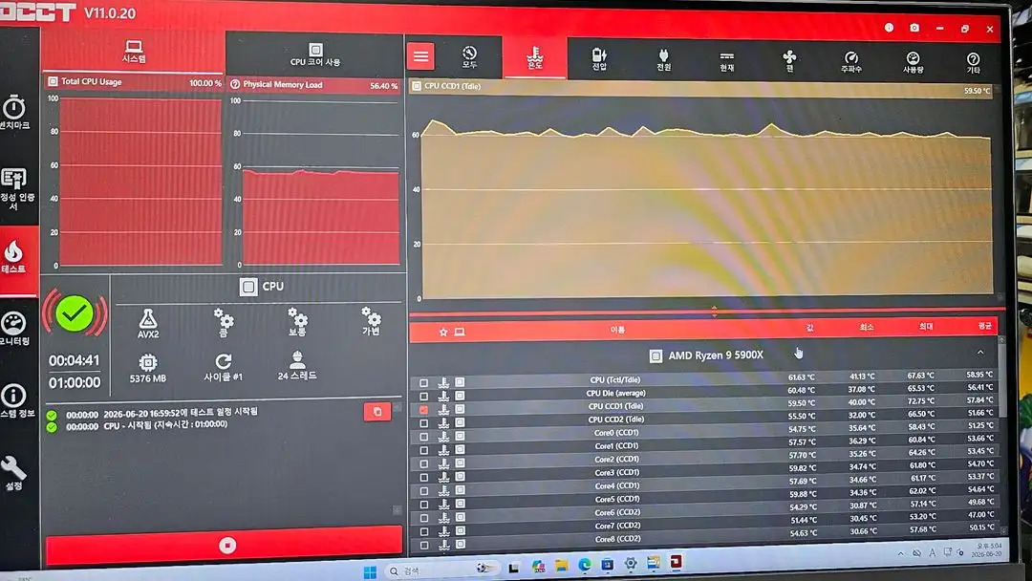Image resolution: width=1032 pixels, height=581 pixels.
Task: Open the Benchmark section in the sidebar
Action: tap(14, 113)
